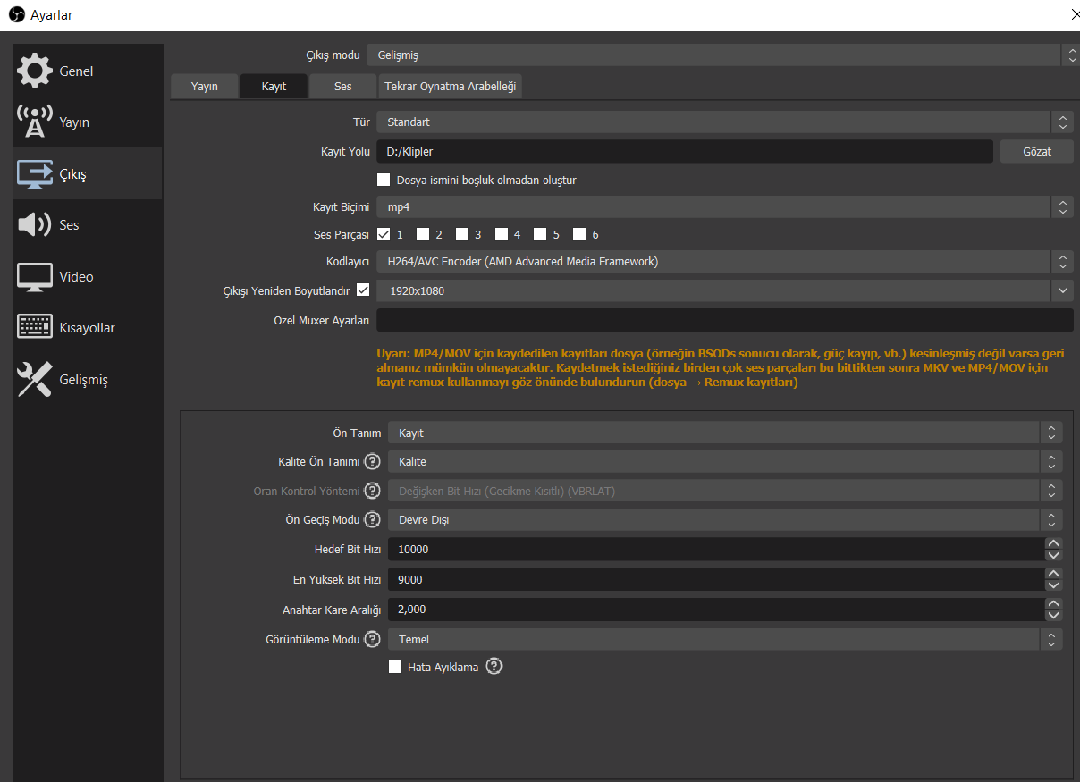1080x782 pixels.
Task: Open Görüntüleme Modu dropdown (Temel)
Action: coord(725,639)
